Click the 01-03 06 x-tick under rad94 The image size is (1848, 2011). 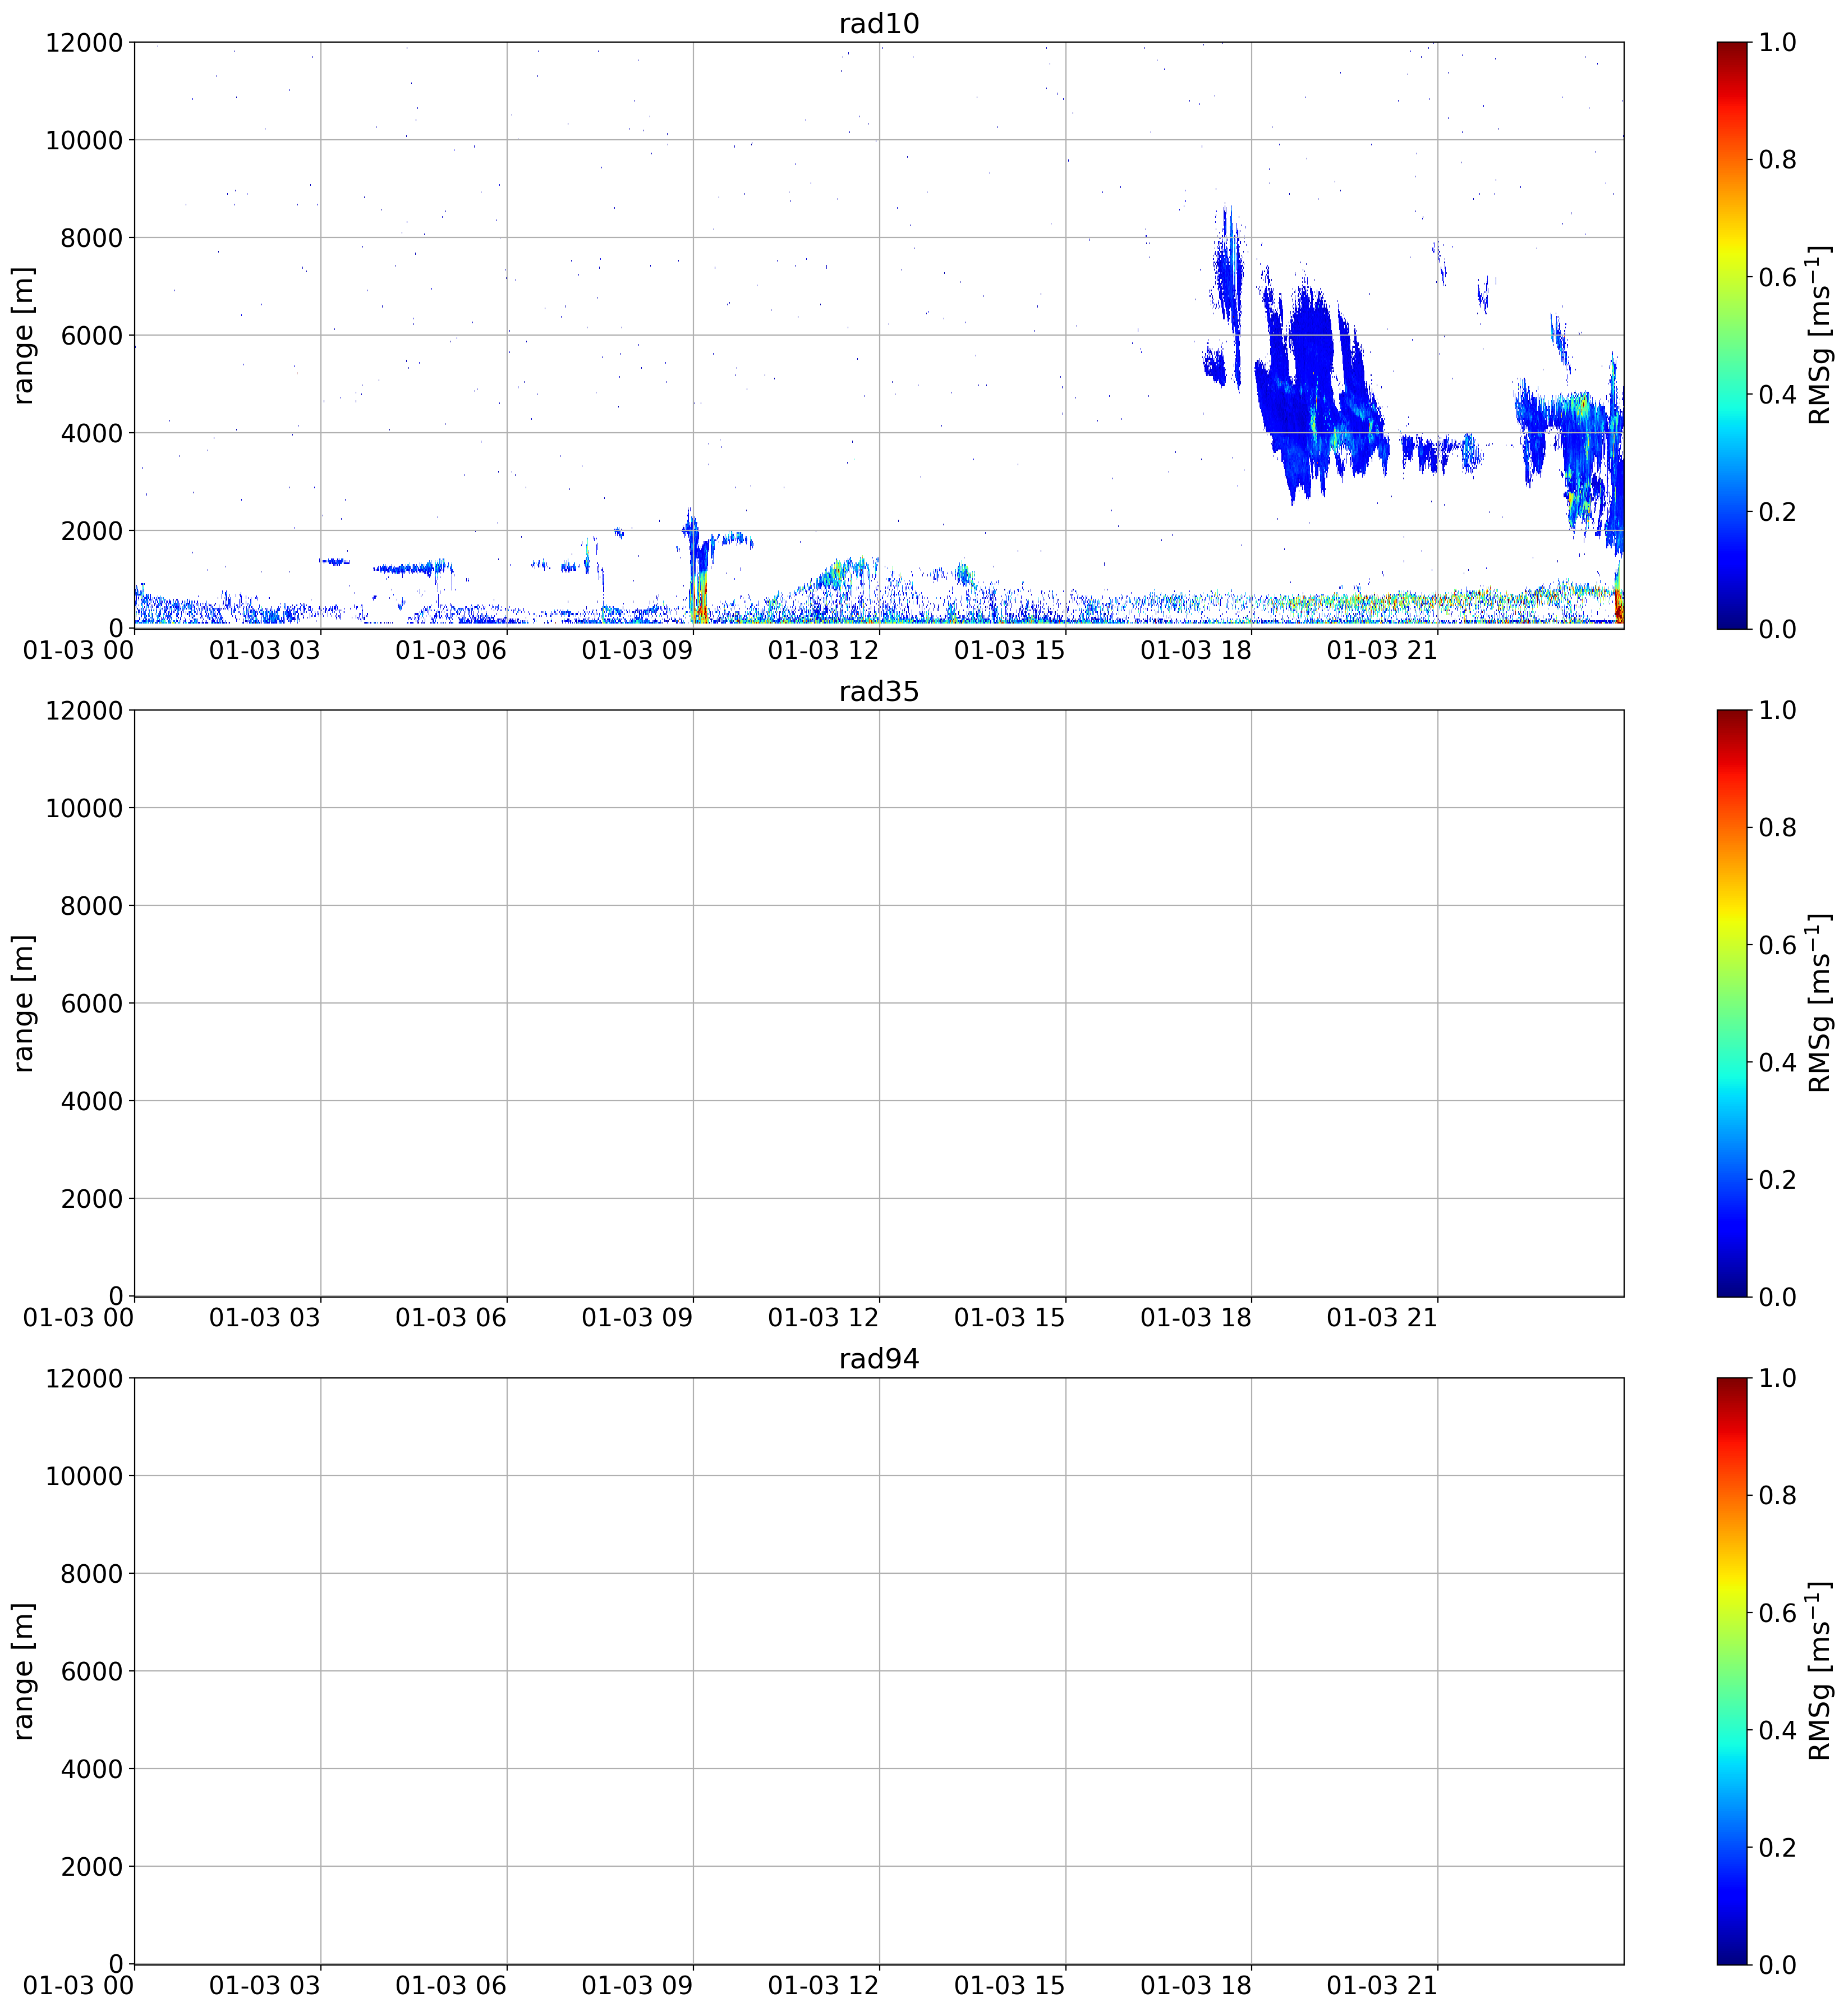coord(451,1985)
